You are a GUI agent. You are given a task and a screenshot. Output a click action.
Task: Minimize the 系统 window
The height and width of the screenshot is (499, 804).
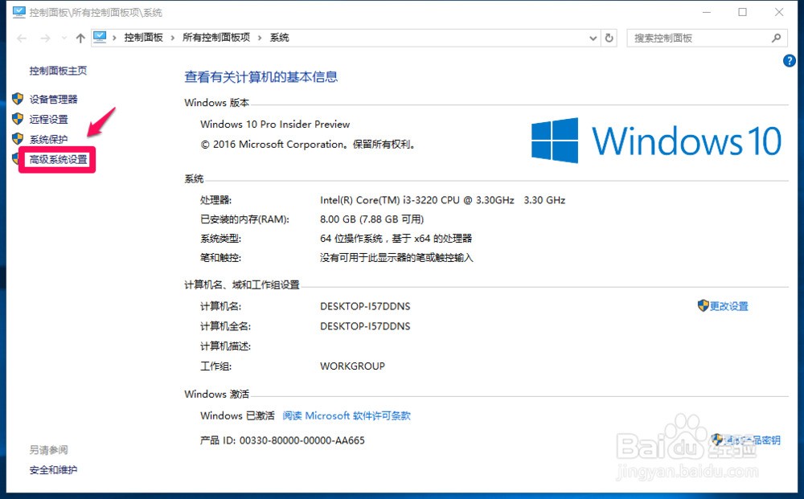click(707, 12)
